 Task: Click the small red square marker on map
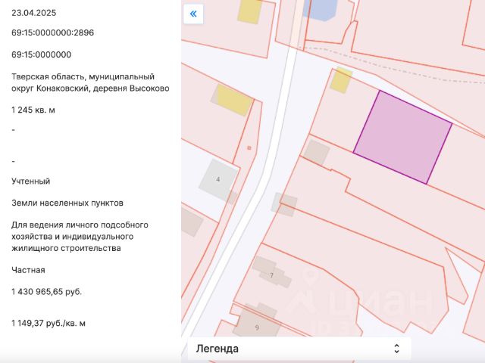(249, 148)
